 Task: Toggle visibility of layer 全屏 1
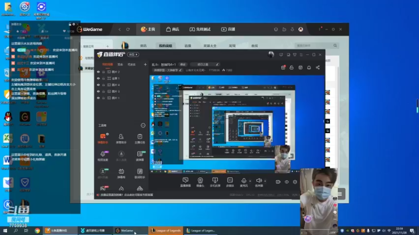(x=98, y=78)
